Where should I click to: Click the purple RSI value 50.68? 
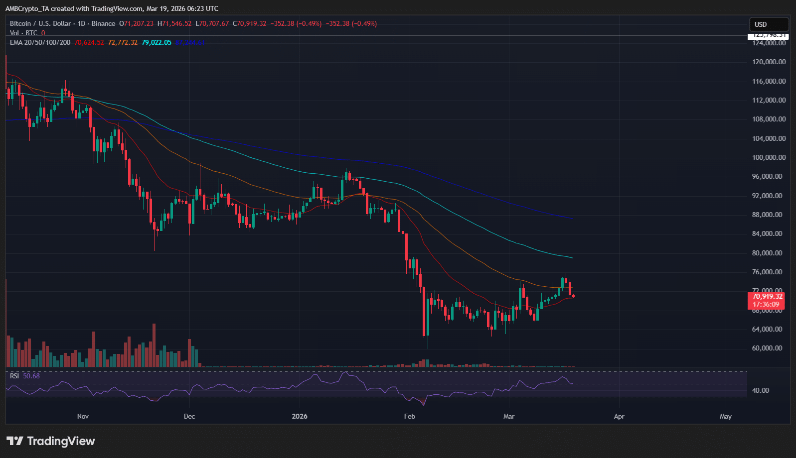pos(31,376)
